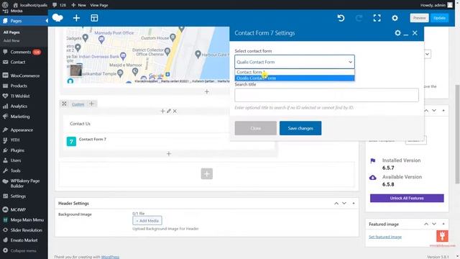Toggle the Header Settings panel triangle

coord(354,203)
